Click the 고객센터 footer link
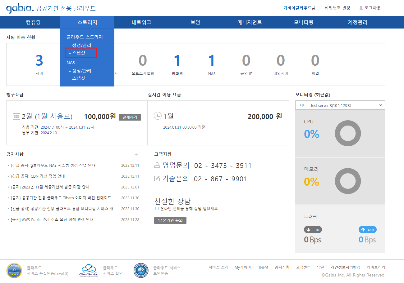Screen dimensions: 404x283 click(303, 267)
